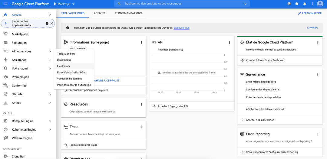Click the VMware Engine icon
327x159 pixels.
pyautogui.click(x=6, y=138)
